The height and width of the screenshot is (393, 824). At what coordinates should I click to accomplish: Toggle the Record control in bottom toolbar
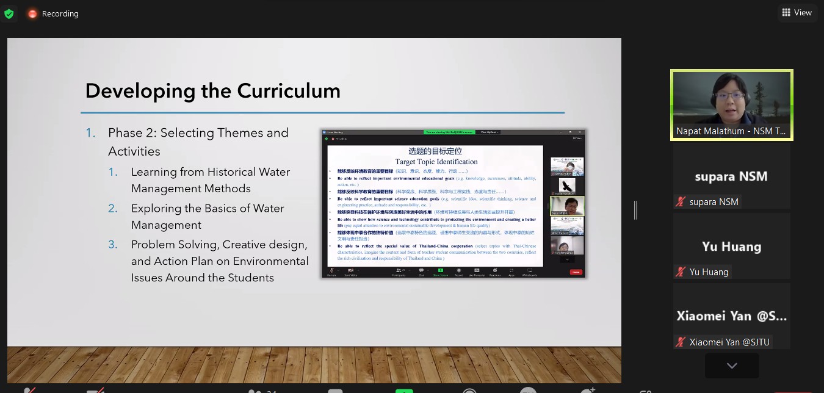click(x=469, y=391)
